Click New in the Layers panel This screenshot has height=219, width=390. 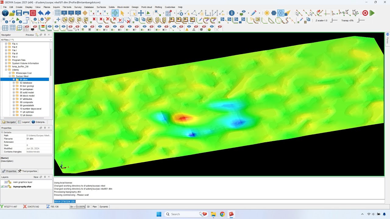point(36,177)
